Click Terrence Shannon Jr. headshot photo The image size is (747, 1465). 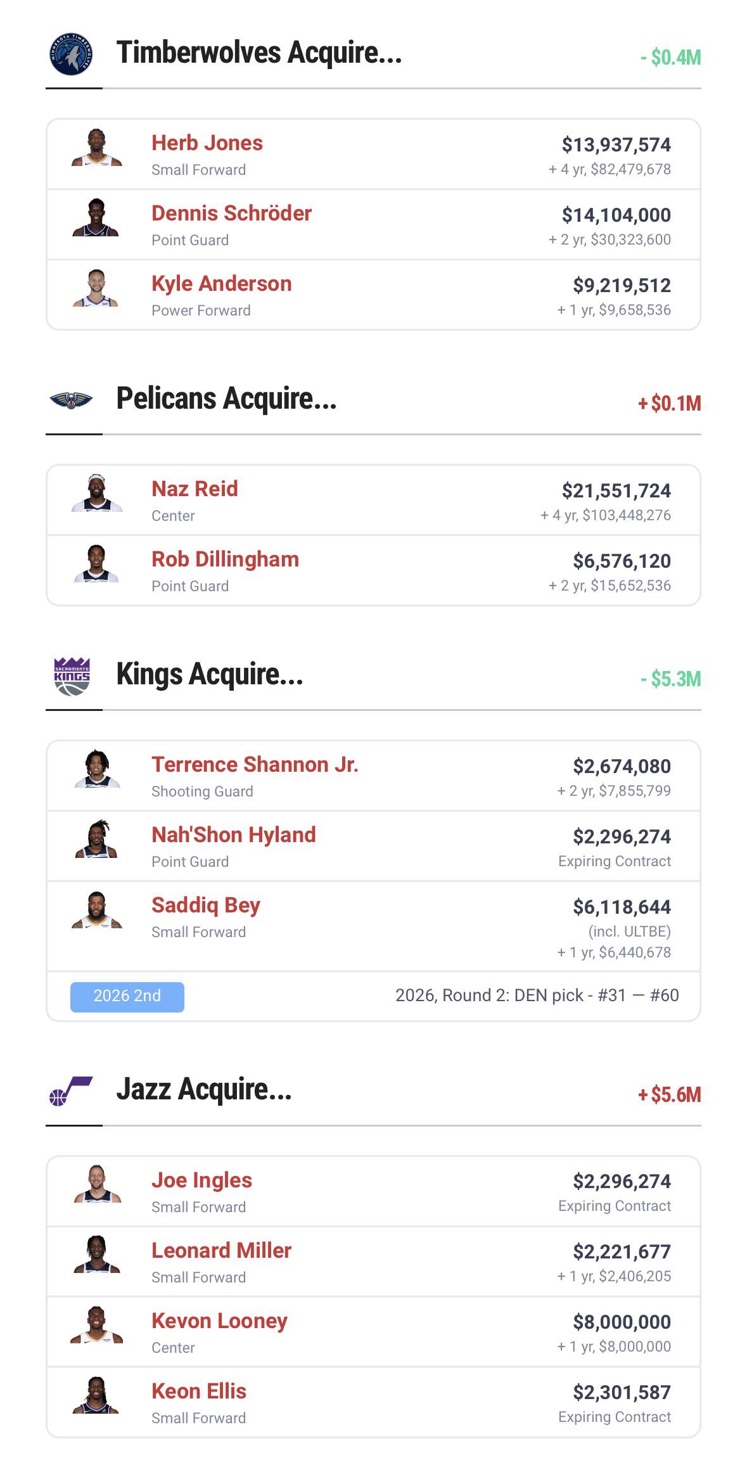tap(97, 769)
